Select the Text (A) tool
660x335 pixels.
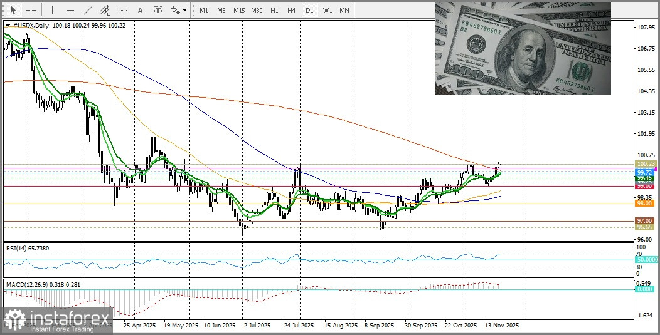pyautogui.click(x=140, y=9)
